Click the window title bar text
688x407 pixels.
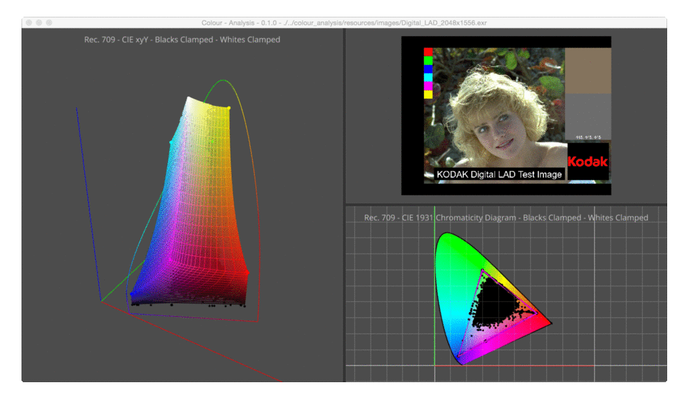343,23
